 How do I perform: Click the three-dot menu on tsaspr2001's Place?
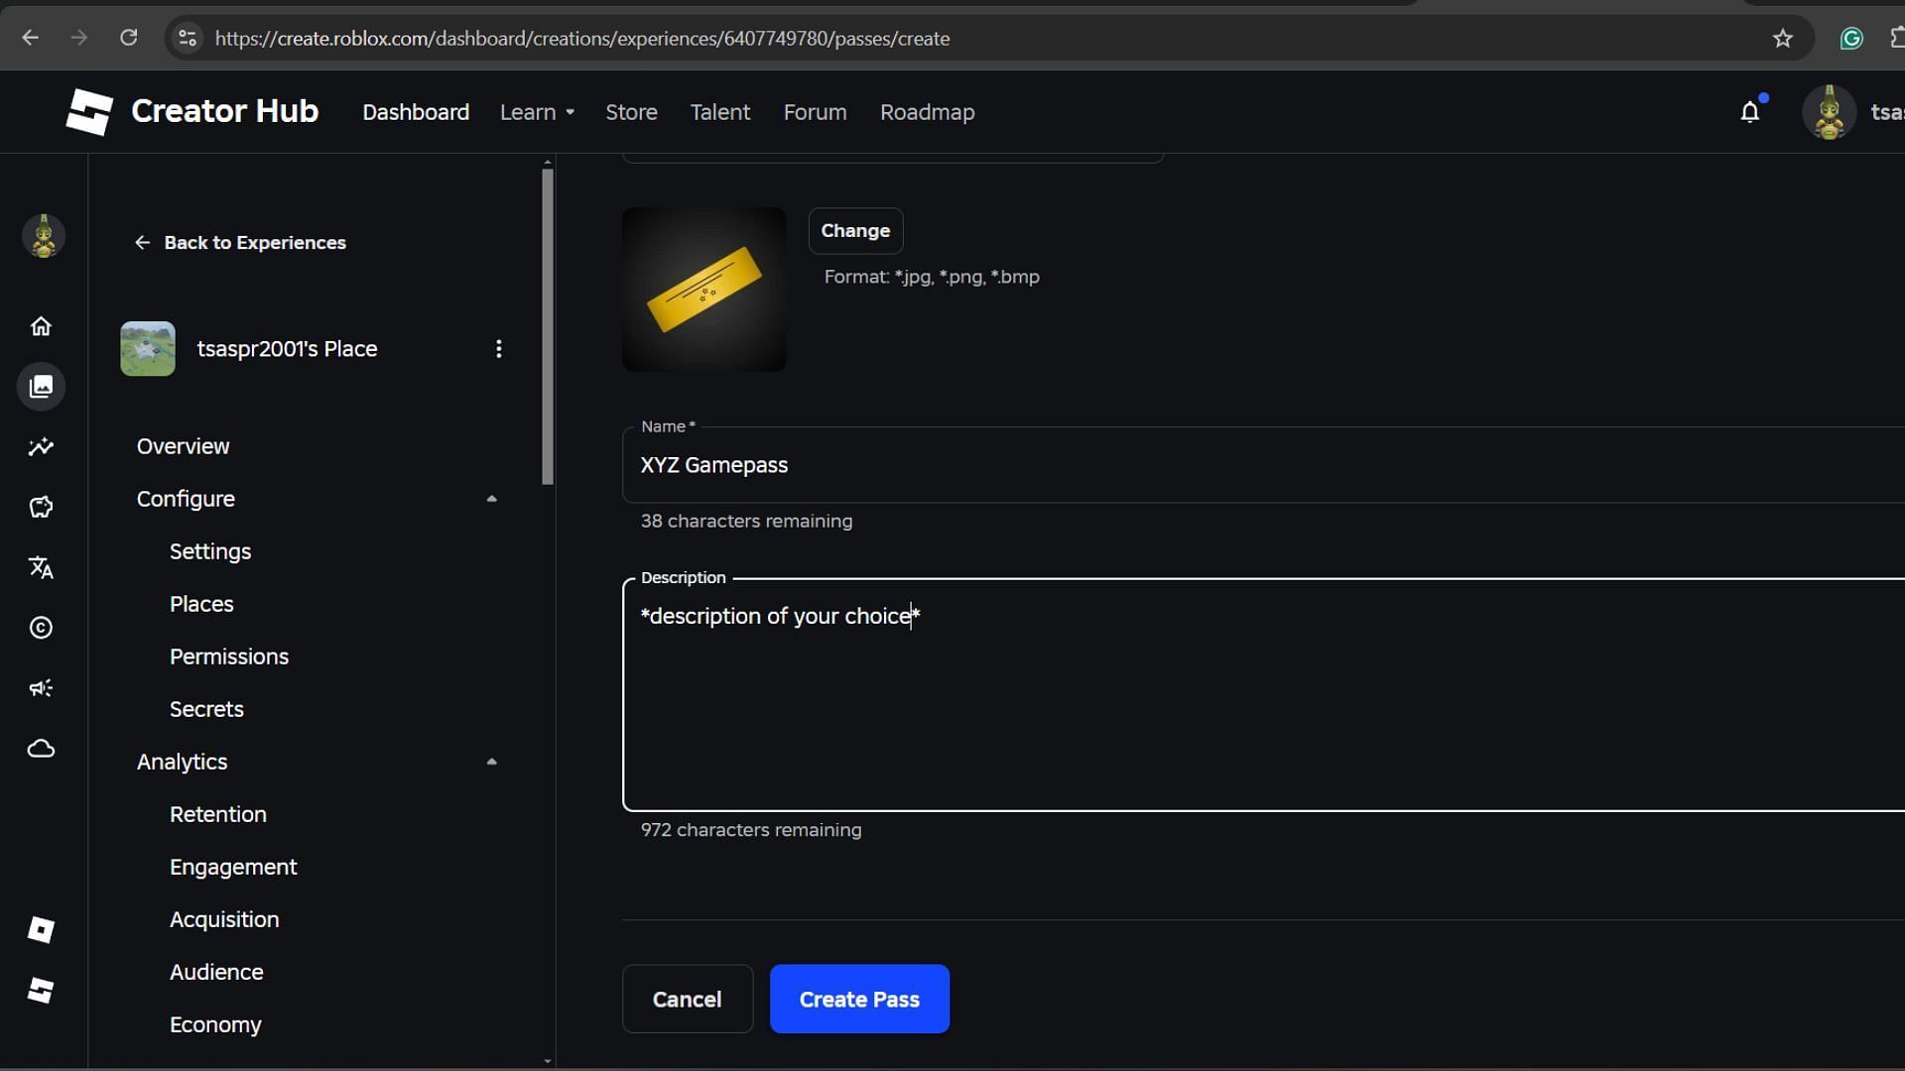point(498,348)
